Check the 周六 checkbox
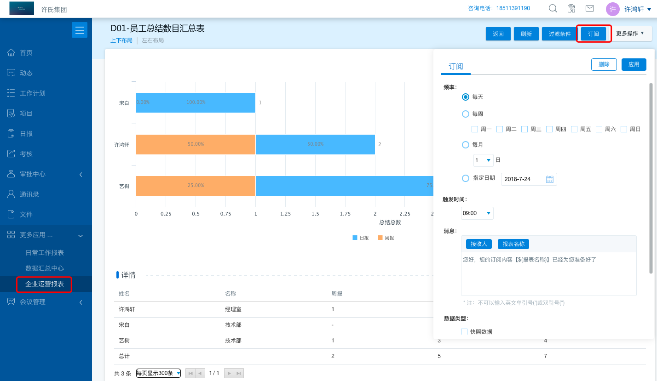 pos(599,129)
